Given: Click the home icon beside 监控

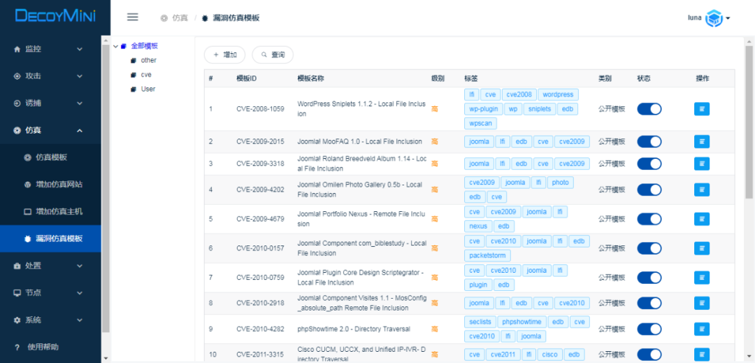Looking at the screenshot, I should pyautogui.click(x=17, y=49).
